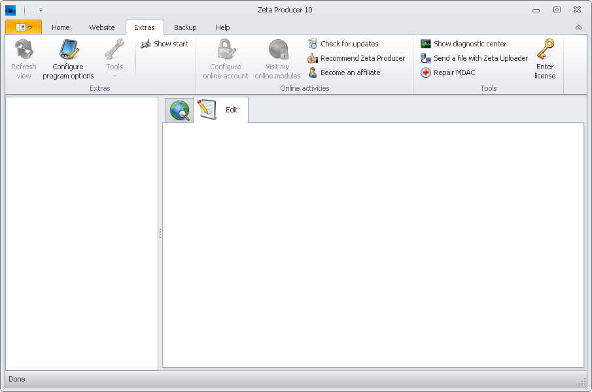This screenshot has height=392, width=592.
Task: Click the window resize grip corner
Action: pos(582,382)
